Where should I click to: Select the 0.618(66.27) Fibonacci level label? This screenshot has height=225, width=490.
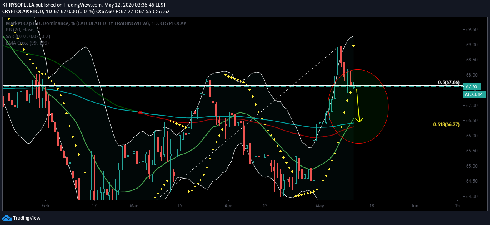click(447, 124)
